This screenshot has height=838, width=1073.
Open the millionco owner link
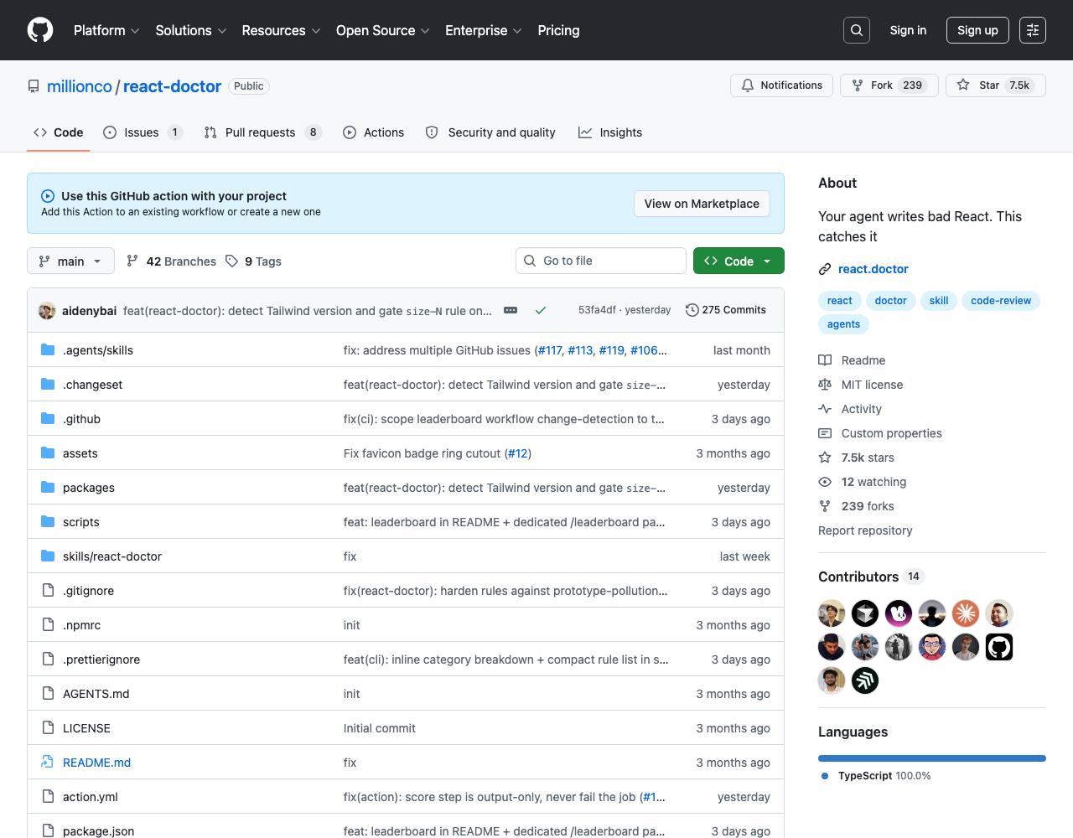80,86
